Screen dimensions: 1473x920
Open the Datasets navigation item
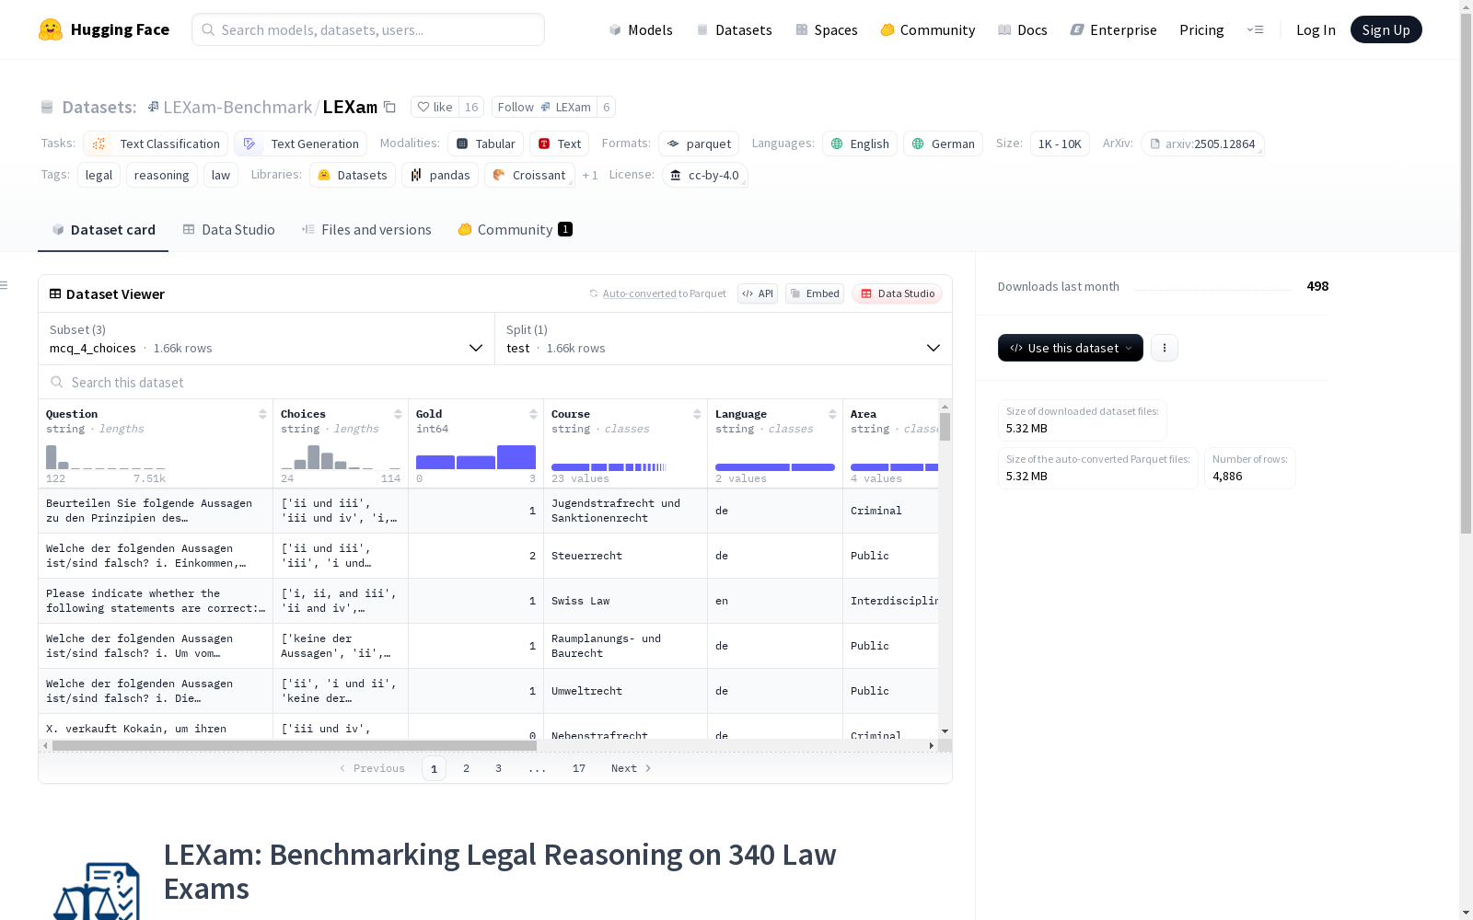point(734,29)
